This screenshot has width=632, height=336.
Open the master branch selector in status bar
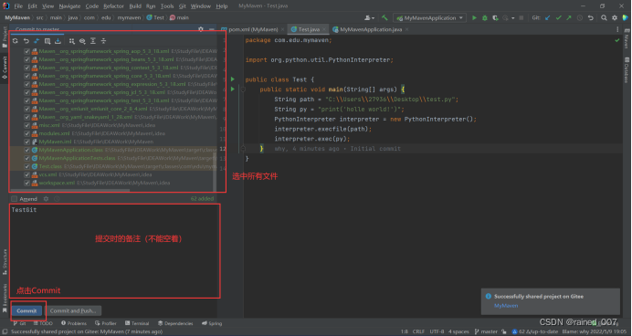tap(486, 331)
